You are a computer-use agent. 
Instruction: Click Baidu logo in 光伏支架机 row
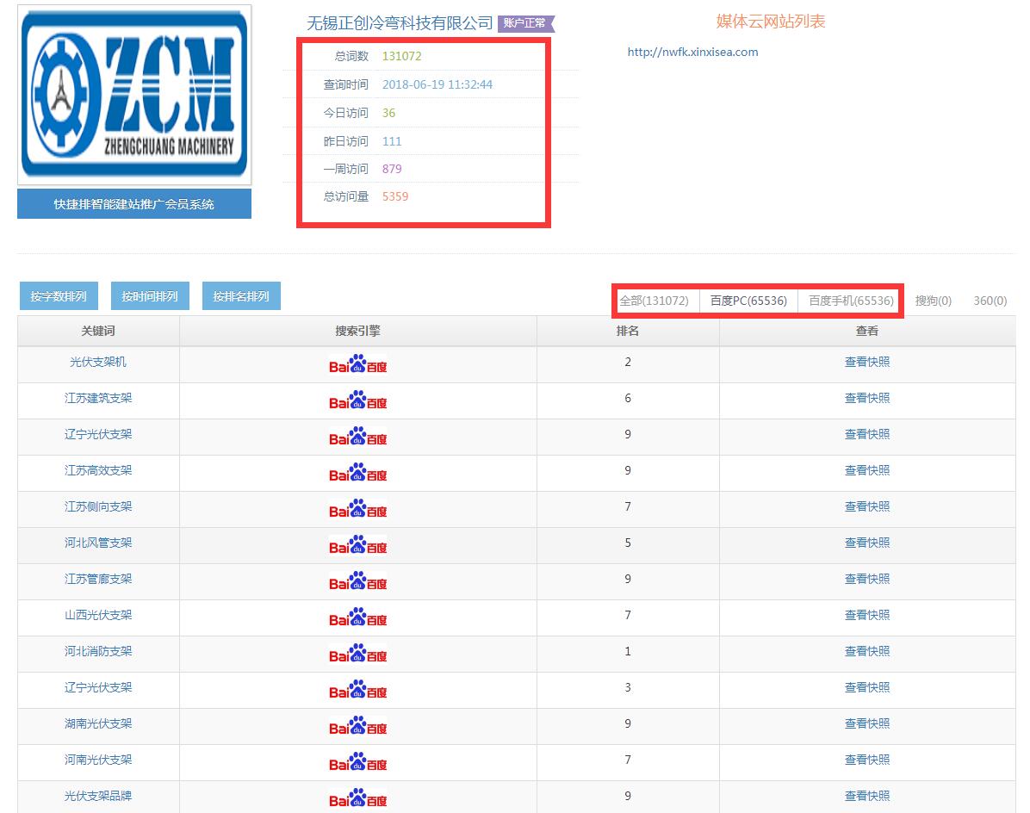358,365
